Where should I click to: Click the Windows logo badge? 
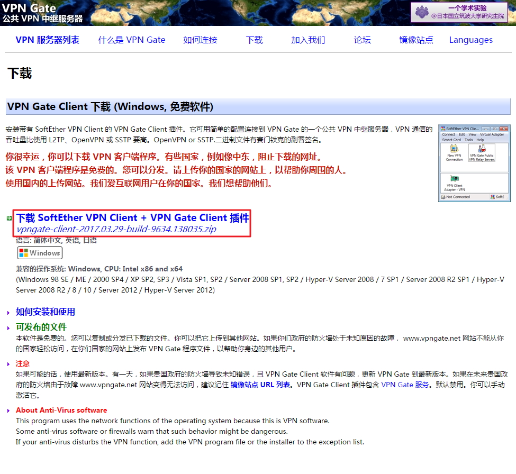40,253
